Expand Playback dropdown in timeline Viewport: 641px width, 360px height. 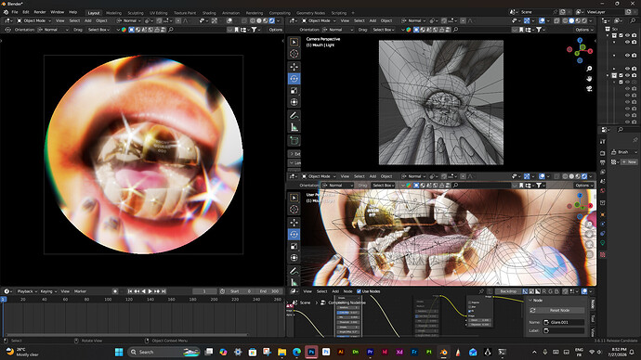point(27,291)
